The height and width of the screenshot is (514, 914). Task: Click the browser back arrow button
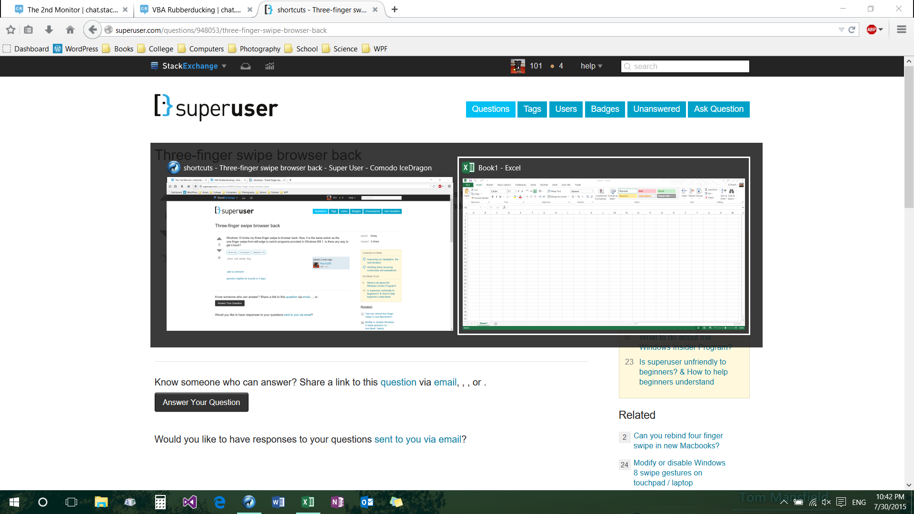click(92, 30)
